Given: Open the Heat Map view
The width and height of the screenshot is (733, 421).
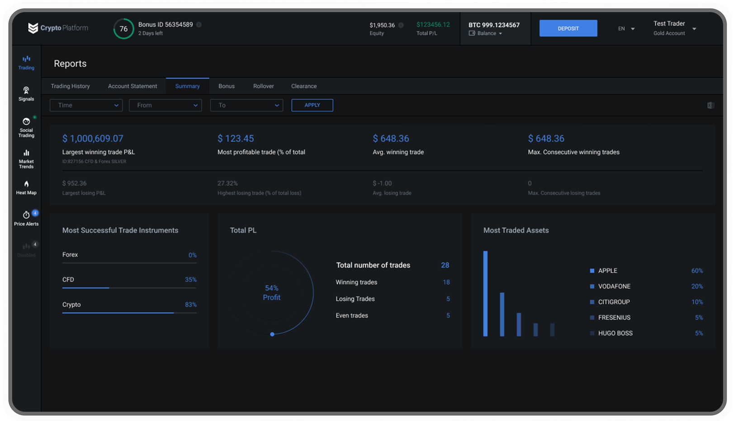Looking at the screenshot, I should pos(26,188).
